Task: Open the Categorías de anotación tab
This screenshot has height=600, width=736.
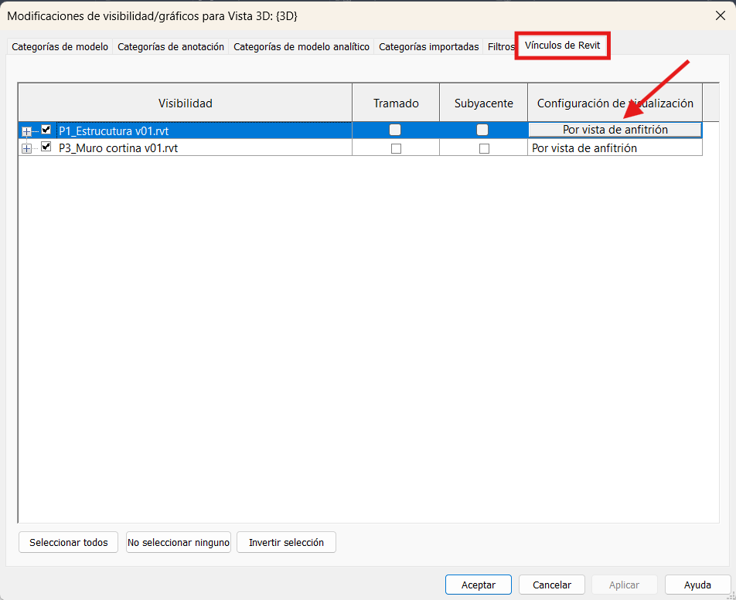Action: click(x=171, y=47)
